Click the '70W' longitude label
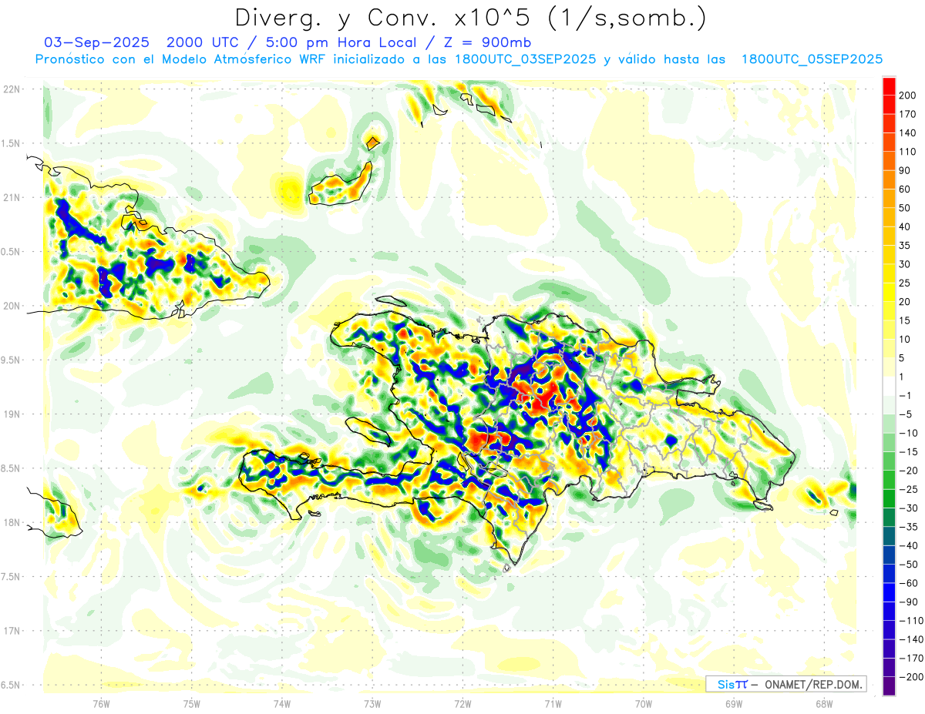Viewport: 925px width, 714px height. click(x=644, y=704)
